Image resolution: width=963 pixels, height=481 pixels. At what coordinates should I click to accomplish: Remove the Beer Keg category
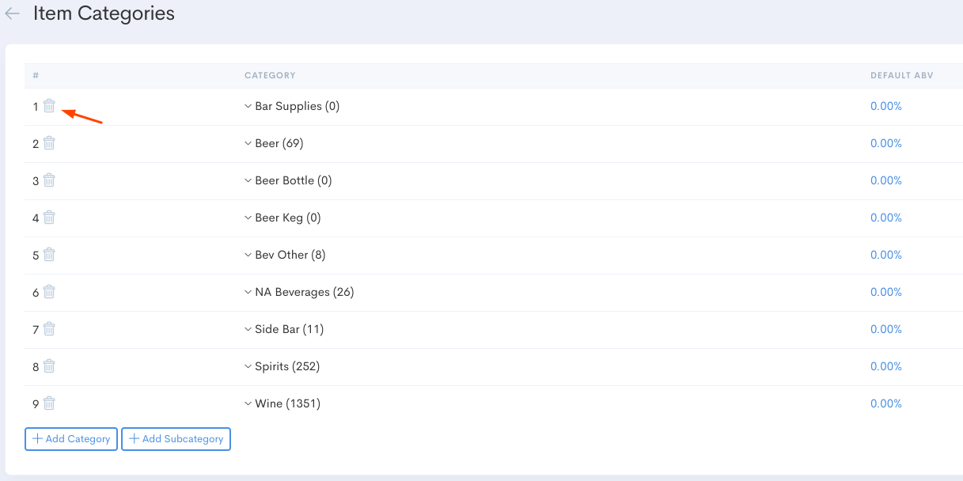[48, 217]
